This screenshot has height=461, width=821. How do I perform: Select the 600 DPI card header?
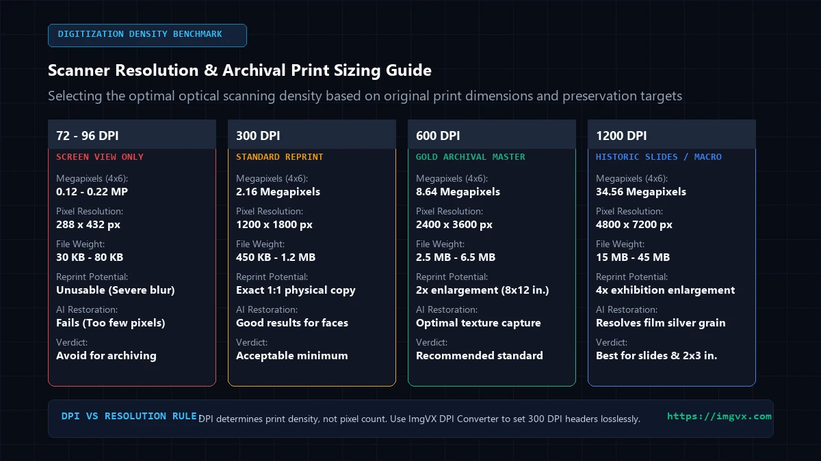492,135
